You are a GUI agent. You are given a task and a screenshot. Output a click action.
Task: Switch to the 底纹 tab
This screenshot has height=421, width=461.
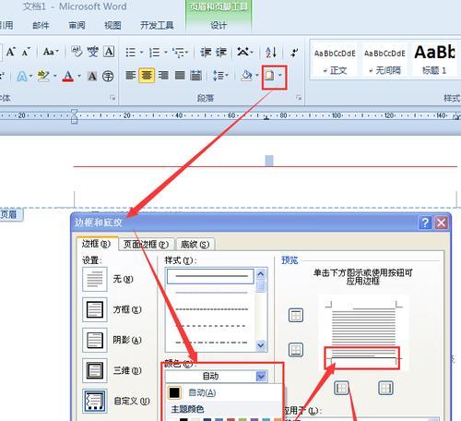[x=195, y=245]
